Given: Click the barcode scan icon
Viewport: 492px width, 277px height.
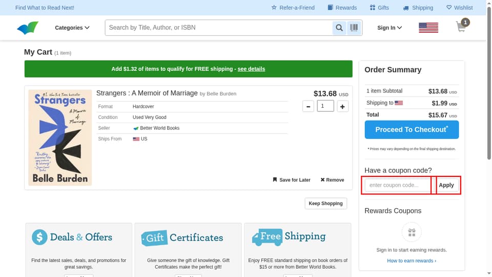Looking at the screenshot, I should coord(354,28).
